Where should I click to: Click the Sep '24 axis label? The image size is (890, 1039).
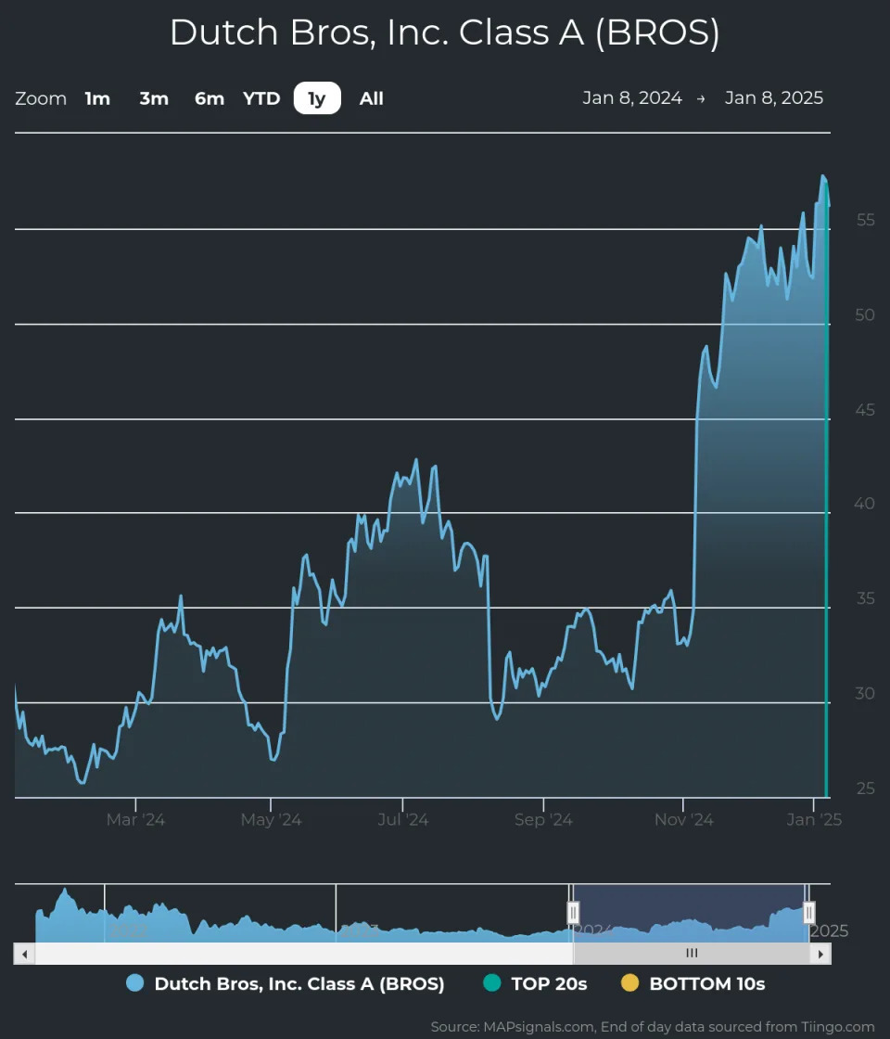click(543, 820)
